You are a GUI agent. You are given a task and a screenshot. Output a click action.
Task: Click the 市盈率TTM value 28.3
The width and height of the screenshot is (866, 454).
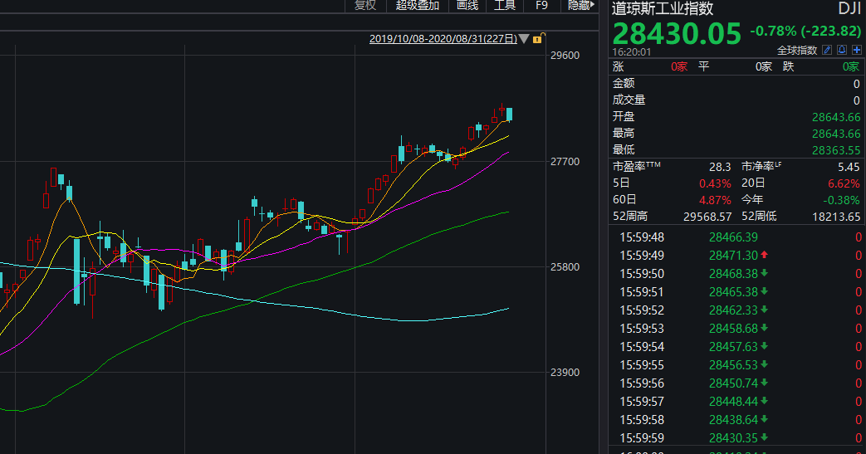[x=720, y=167]
